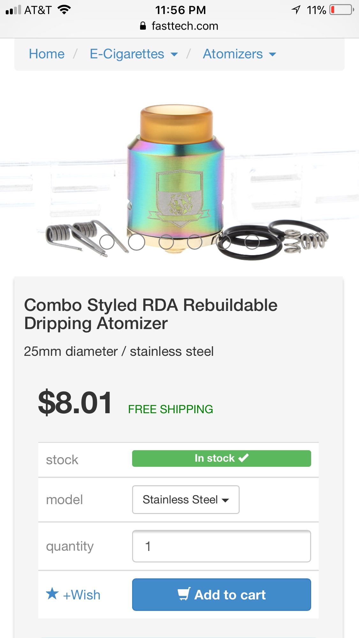Add item to wishlist with +Wish
The image size is (359, 638).
coord(82,595)
